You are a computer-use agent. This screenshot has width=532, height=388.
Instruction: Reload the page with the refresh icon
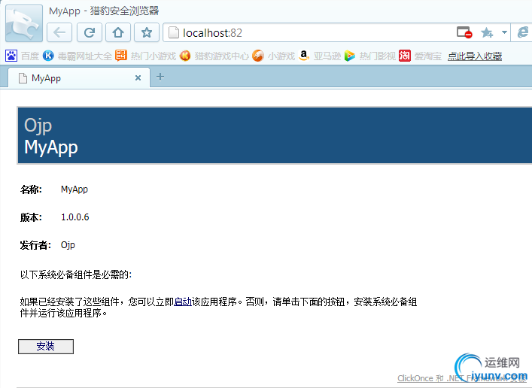click(90, 32)
